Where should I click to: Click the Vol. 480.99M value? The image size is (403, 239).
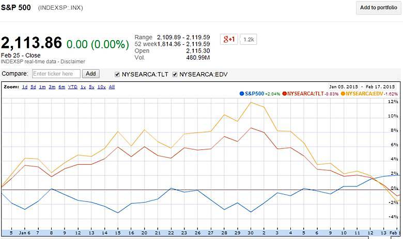[198, 57]
